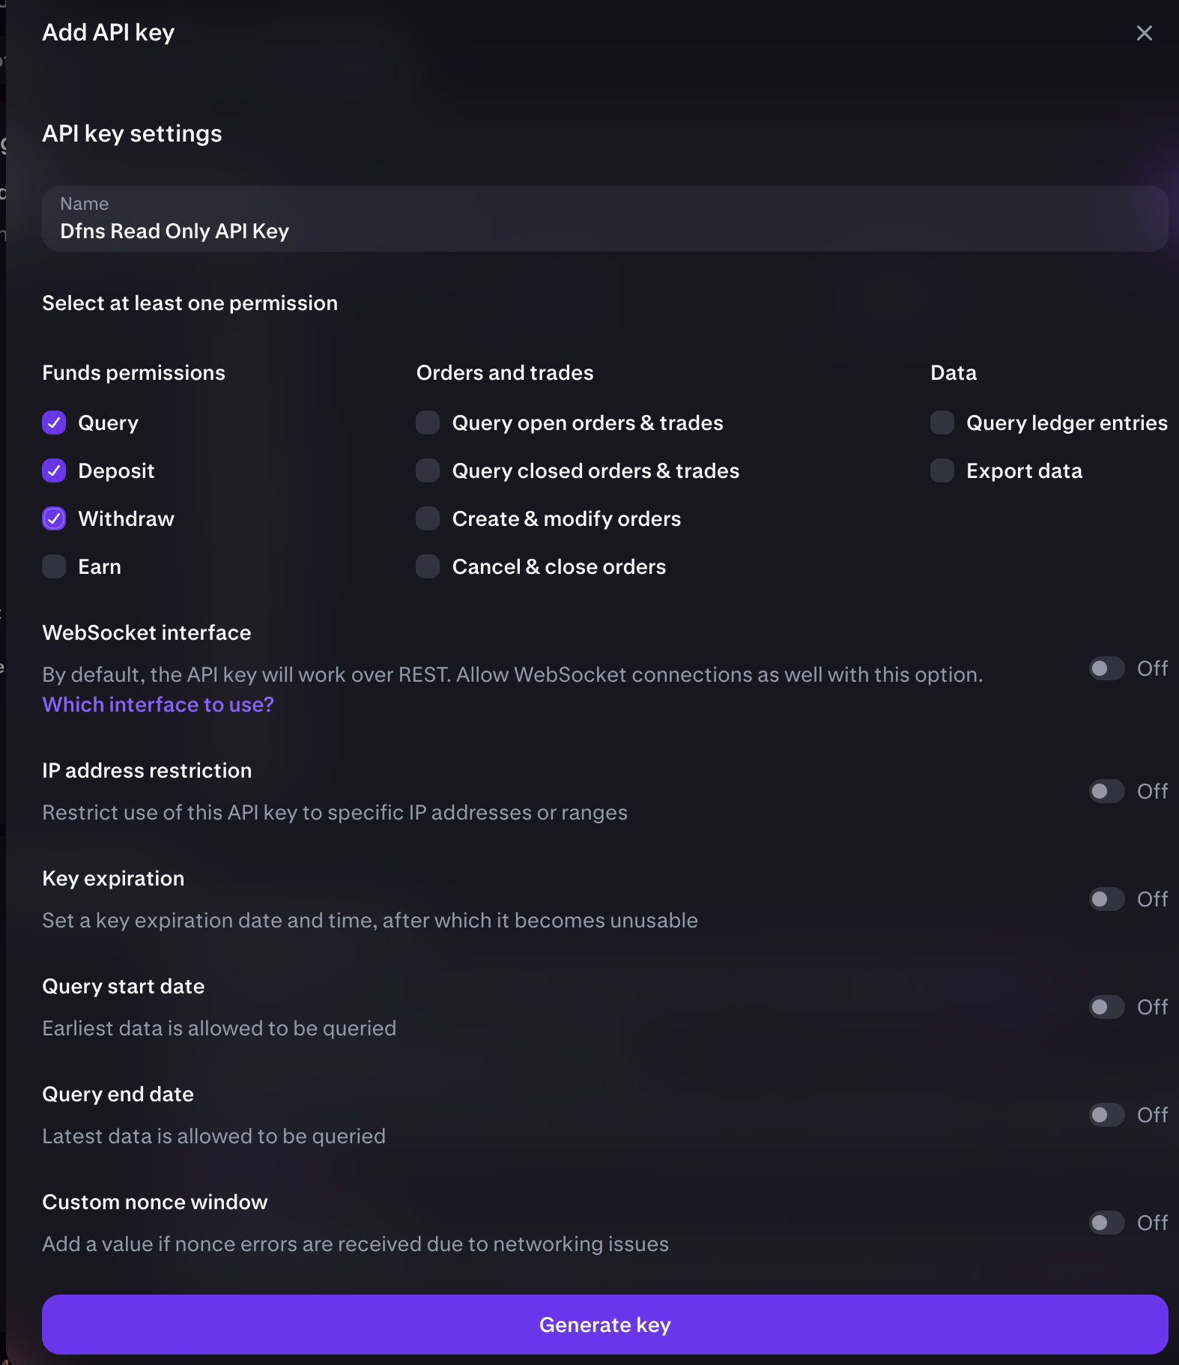The width and height of the screenshot is (1179, 1365).
Task: Enable IP address restriction toggle
Action: pos(1106,791)
